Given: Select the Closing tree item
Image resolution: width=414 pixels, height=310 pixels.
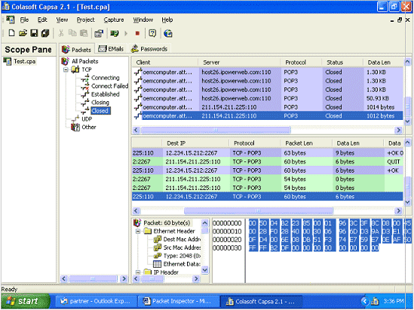Looking at the screenshot, I should coord(100,103).
